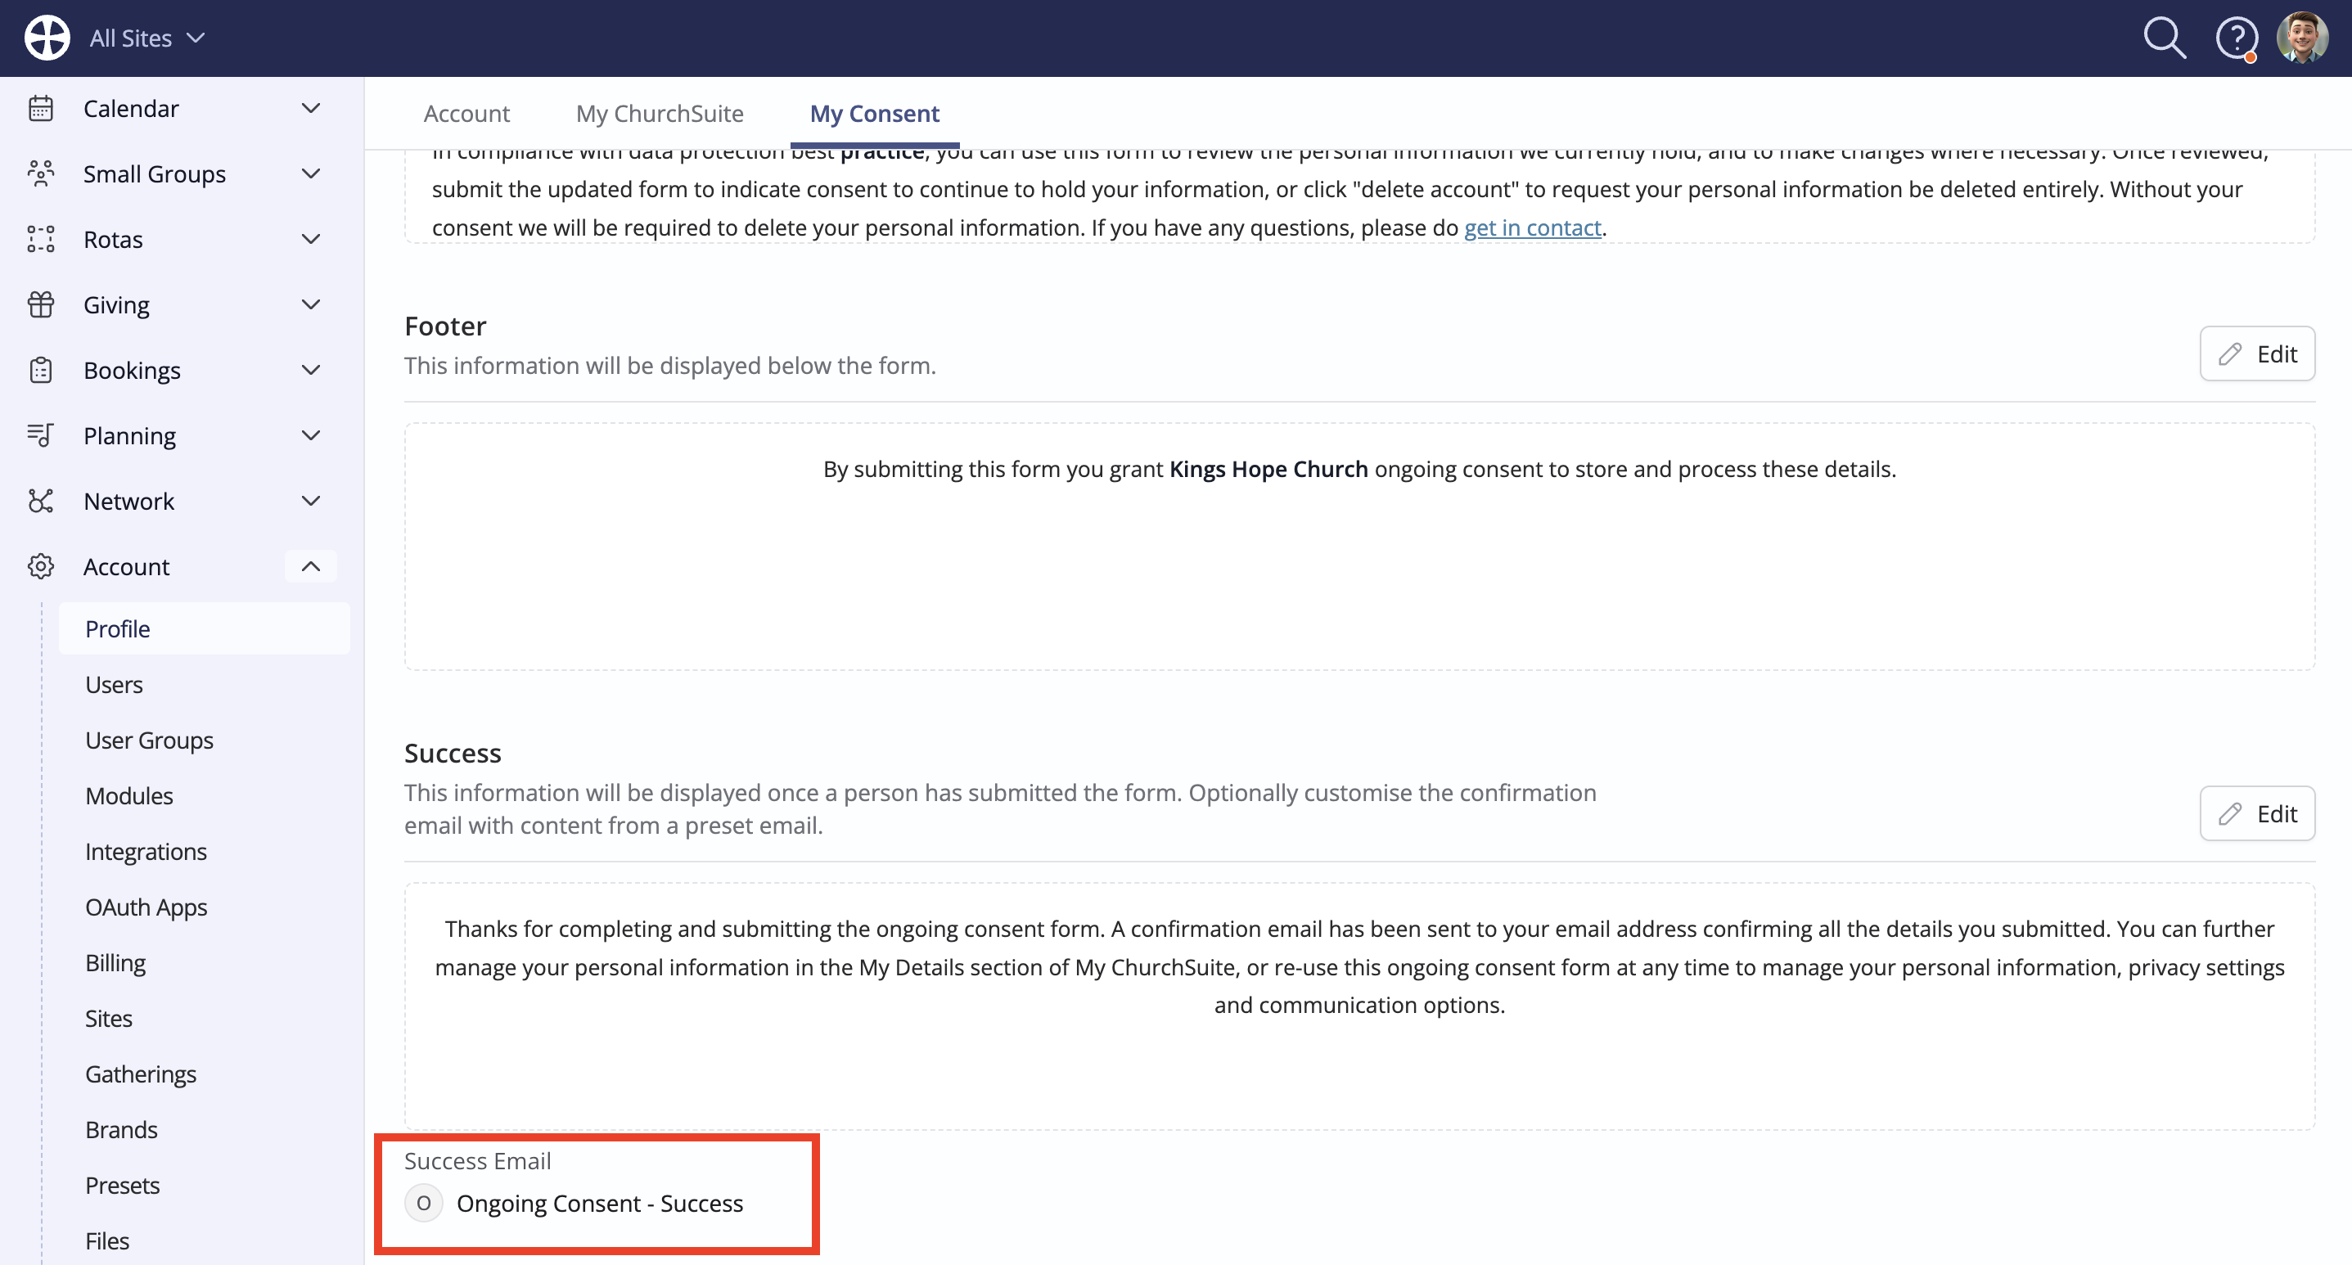2352x1265 pixels.
Task: Click the ChurchSuite logo icon
Action: tap(47, 38)
